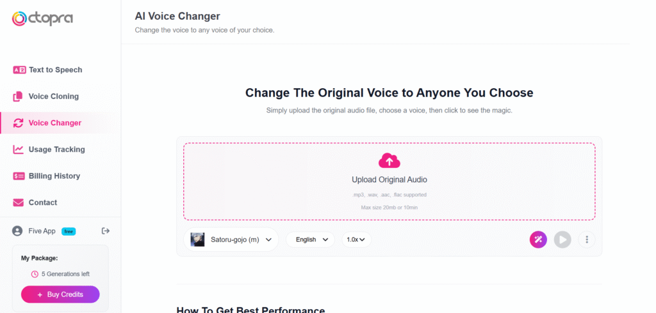Click 'How To Get Best Performance' heading
Screen dimensions: 656x313
coord(250,310)
